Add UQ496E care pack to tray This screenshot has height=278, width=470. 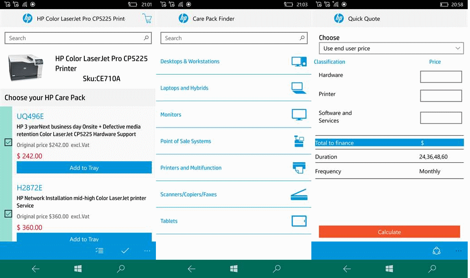coord(84,167)
